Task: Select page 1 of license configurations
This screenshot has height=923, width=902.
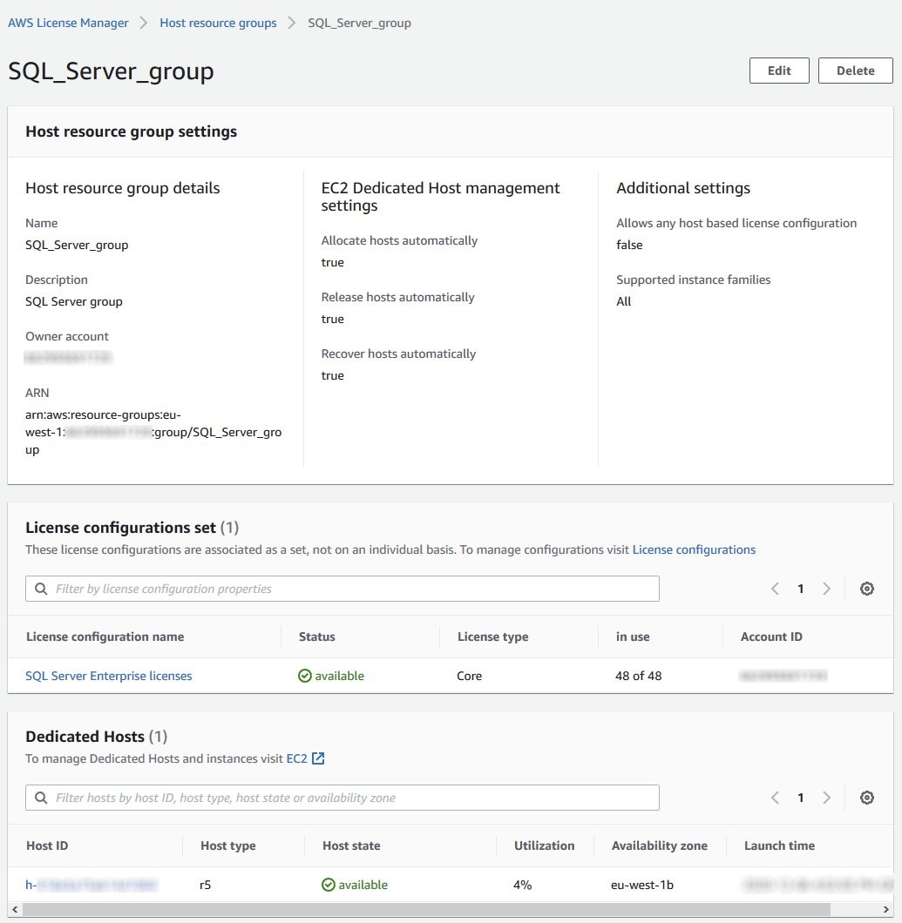Action: [801, 589]
